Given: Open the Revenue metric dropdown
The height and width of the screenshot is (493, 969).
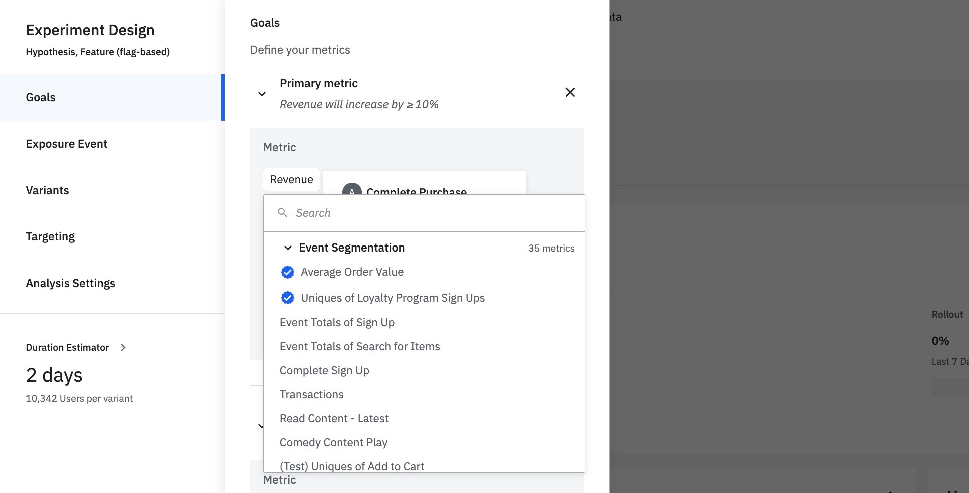Looking at the screenshot, I should tap(291, 179).
